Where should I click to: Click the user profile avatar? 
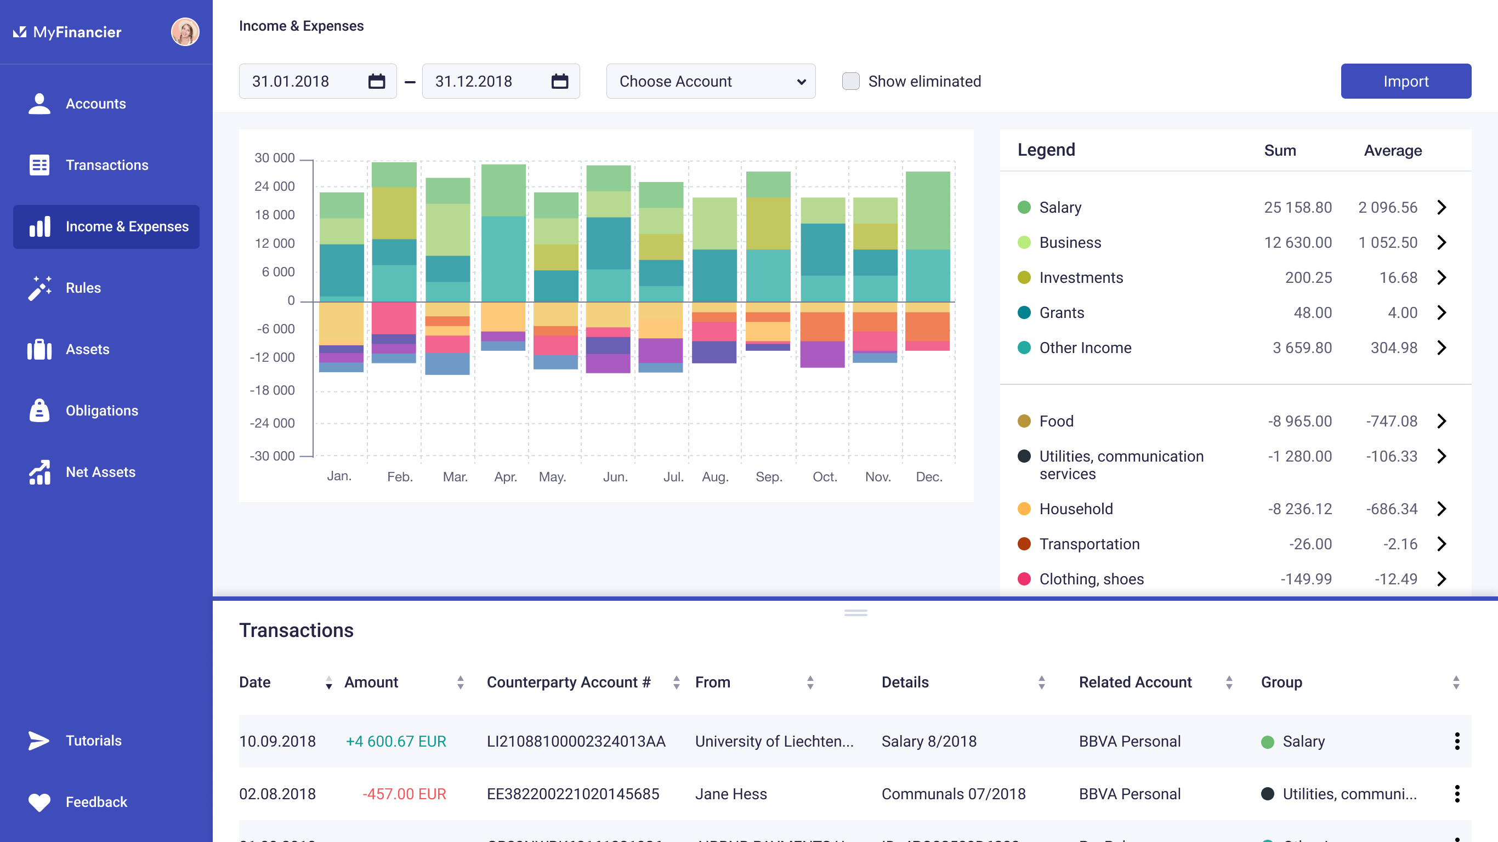185,32
